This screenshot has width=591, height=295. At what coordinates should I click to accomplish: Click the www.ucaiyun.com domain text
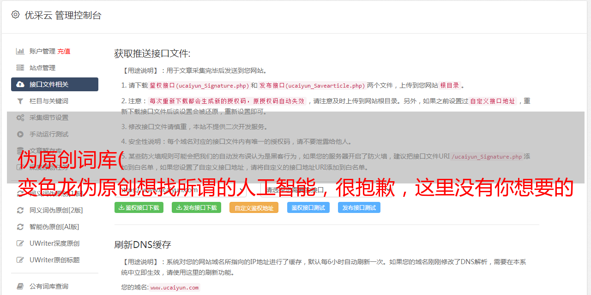pos(175,287)
